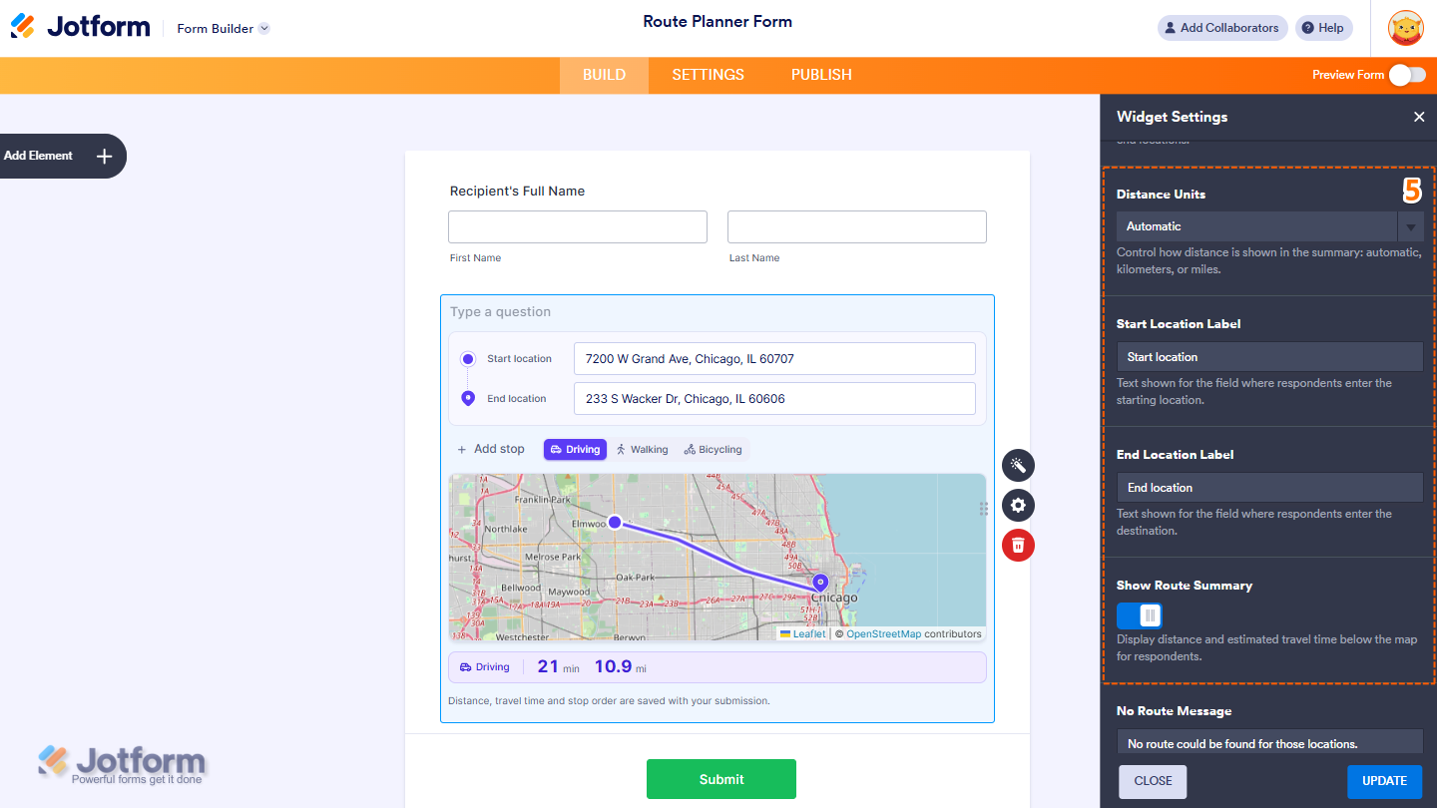The image size is (1437, 808).
Task: Add a stop to the route
Action: click(490, 450)
